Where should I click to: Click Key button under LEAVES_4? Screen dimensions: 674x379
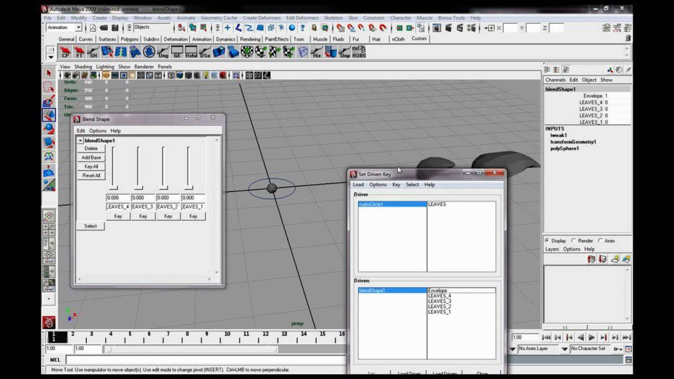118,216
